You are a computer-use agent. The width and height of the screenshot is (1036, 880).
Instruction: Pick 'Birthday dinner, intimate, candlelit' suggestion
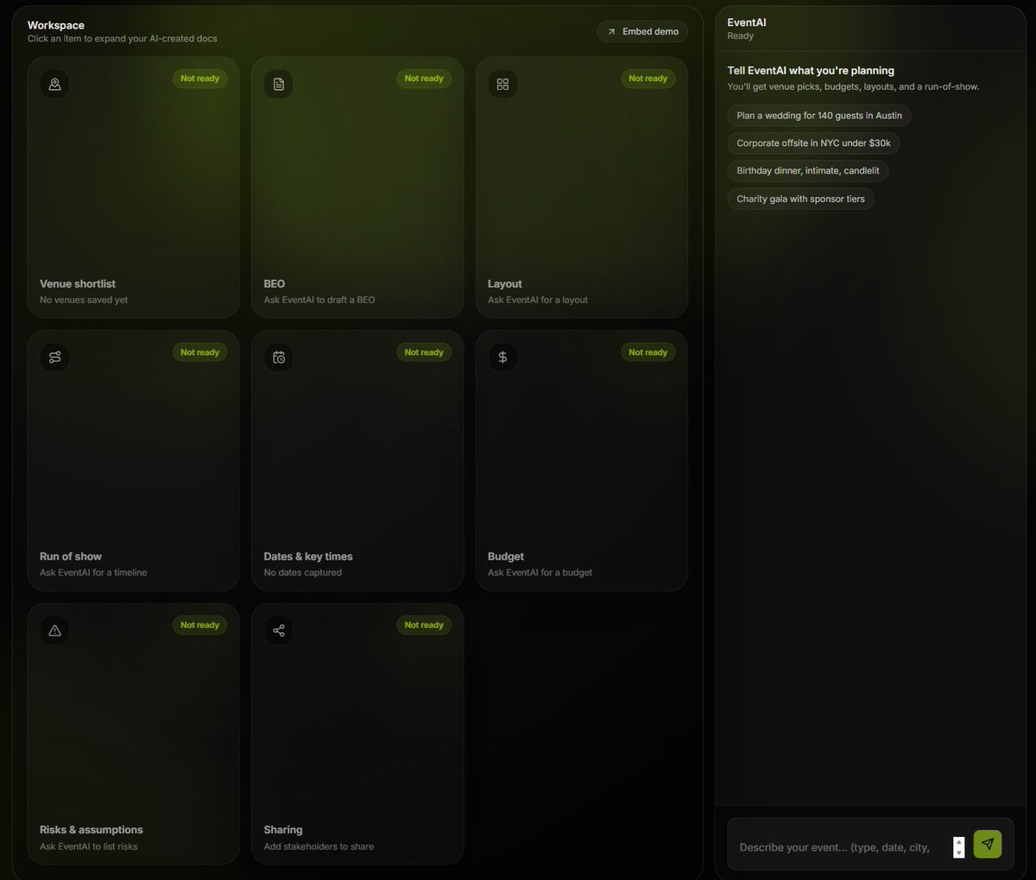click(x=807, y=171)
